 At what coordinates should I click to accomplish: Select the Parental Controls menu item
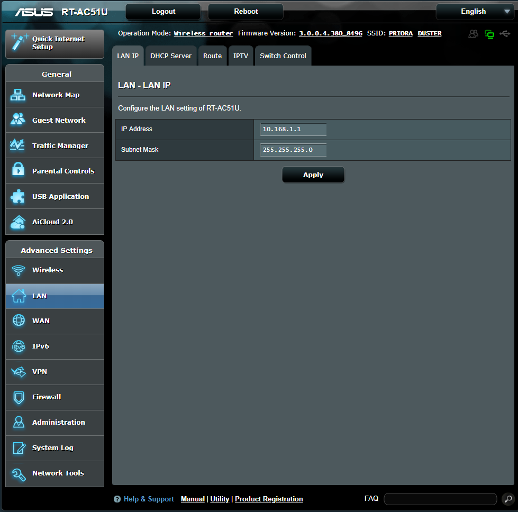click(55, 171)
